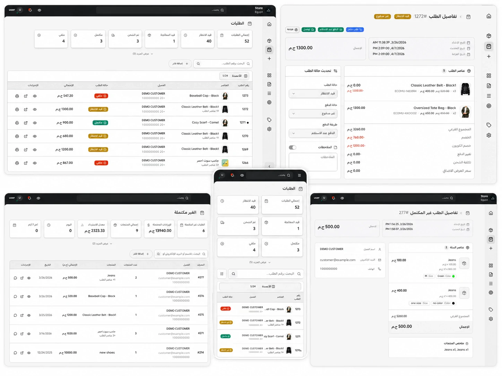Open Settings gear in orders list sidebar
502x376 pixels.
pyautogui.click(x=269, y=129)
